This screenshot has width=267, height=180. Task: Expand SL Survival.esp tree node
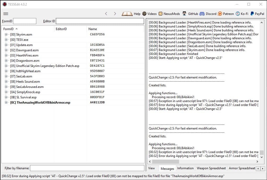coord(6,97)
